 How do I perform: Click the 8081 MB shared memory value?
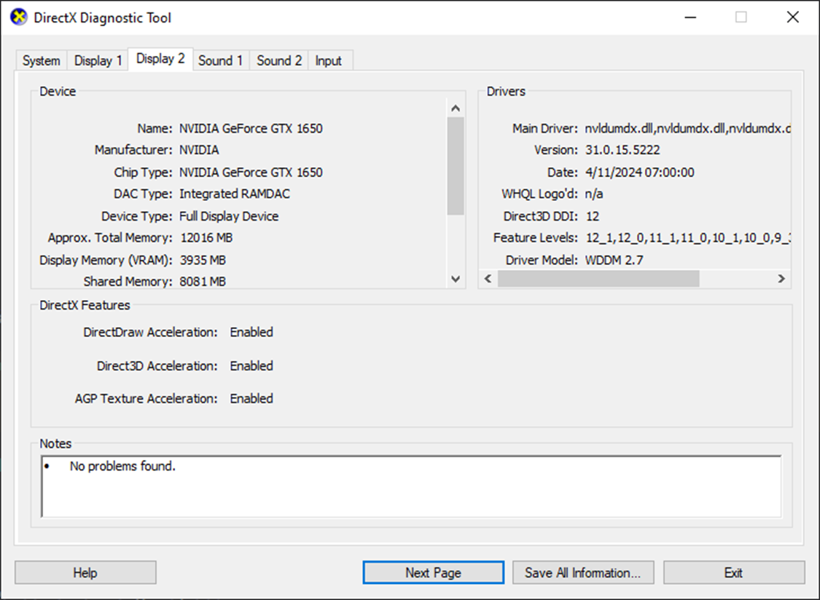coord(203,282)
